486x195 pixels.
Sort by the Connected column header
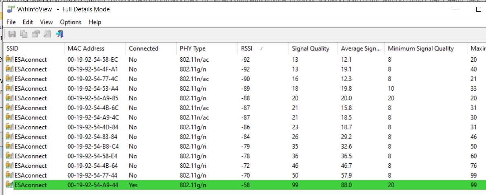coord(151,48)
